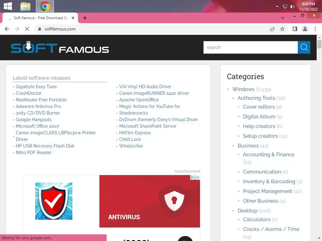Close the advertisement with X icon
322x241 pixels.
tap(197, 178)
